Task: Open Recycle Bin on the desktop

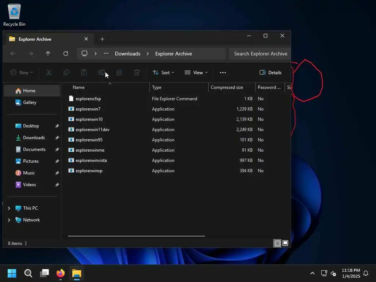Action: (x=14, y=15)
